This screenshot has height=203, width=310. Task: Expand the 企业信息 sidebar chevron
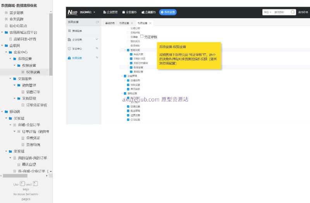pos(96,39)
